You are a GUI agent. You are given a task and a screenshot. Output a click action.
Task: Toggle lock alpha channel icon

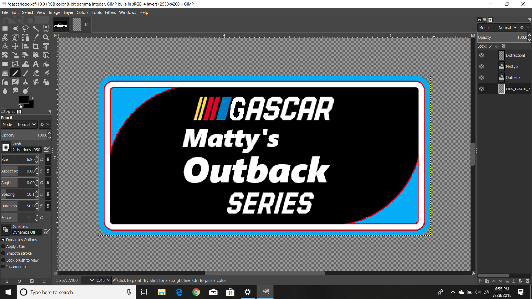coord(504,46)
